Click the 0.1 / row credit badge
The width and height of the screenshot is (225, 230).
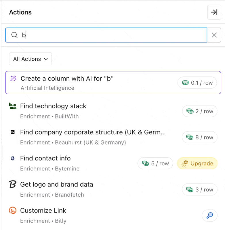pos(197,83)
